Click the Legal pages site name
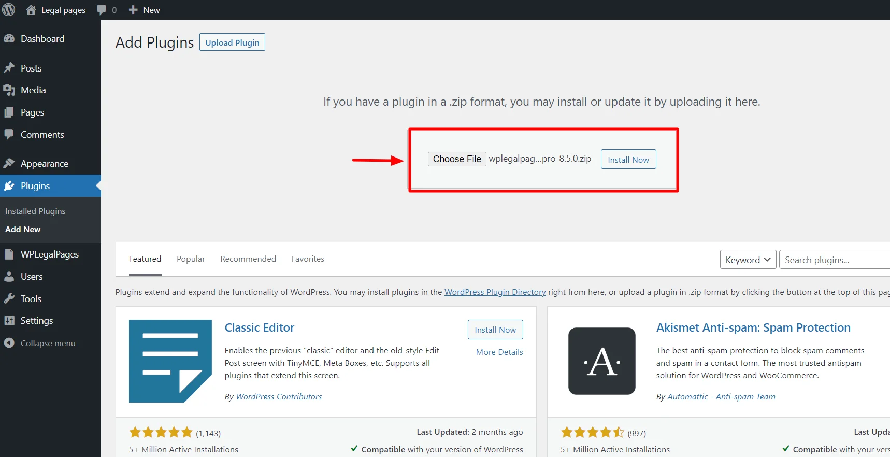 point(63,10)
